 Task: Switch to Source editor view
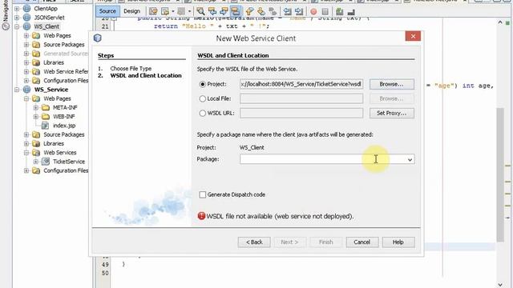[x=107, y=11]
